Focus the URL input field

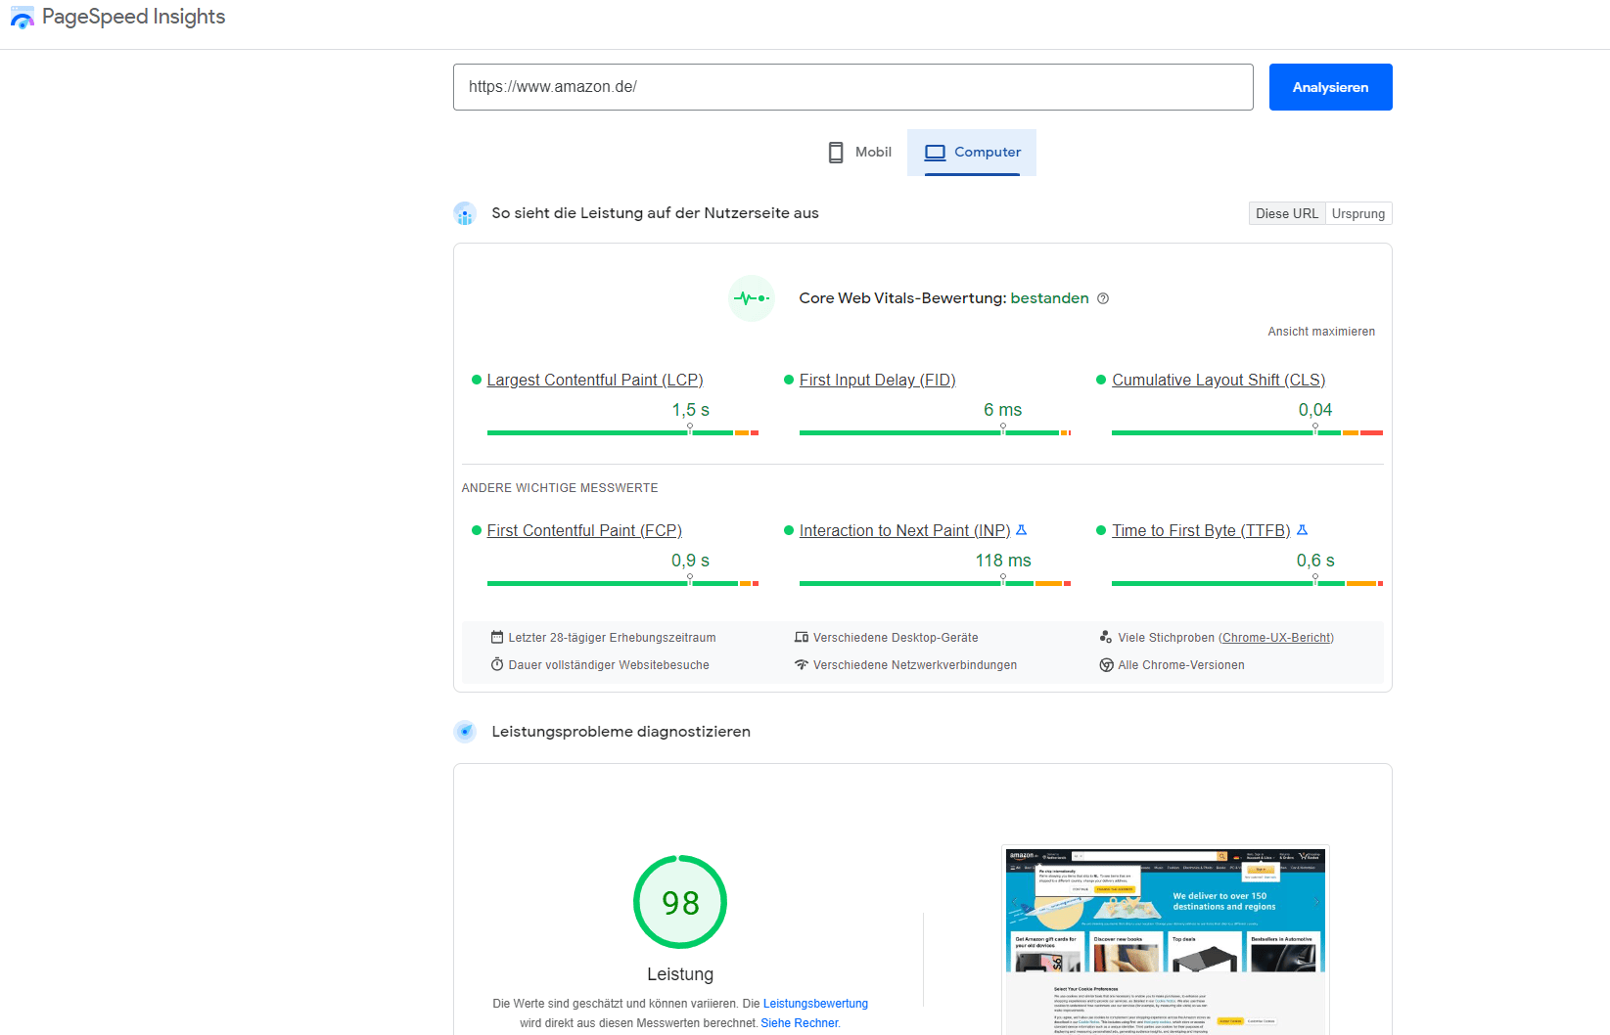coord(853,87)
